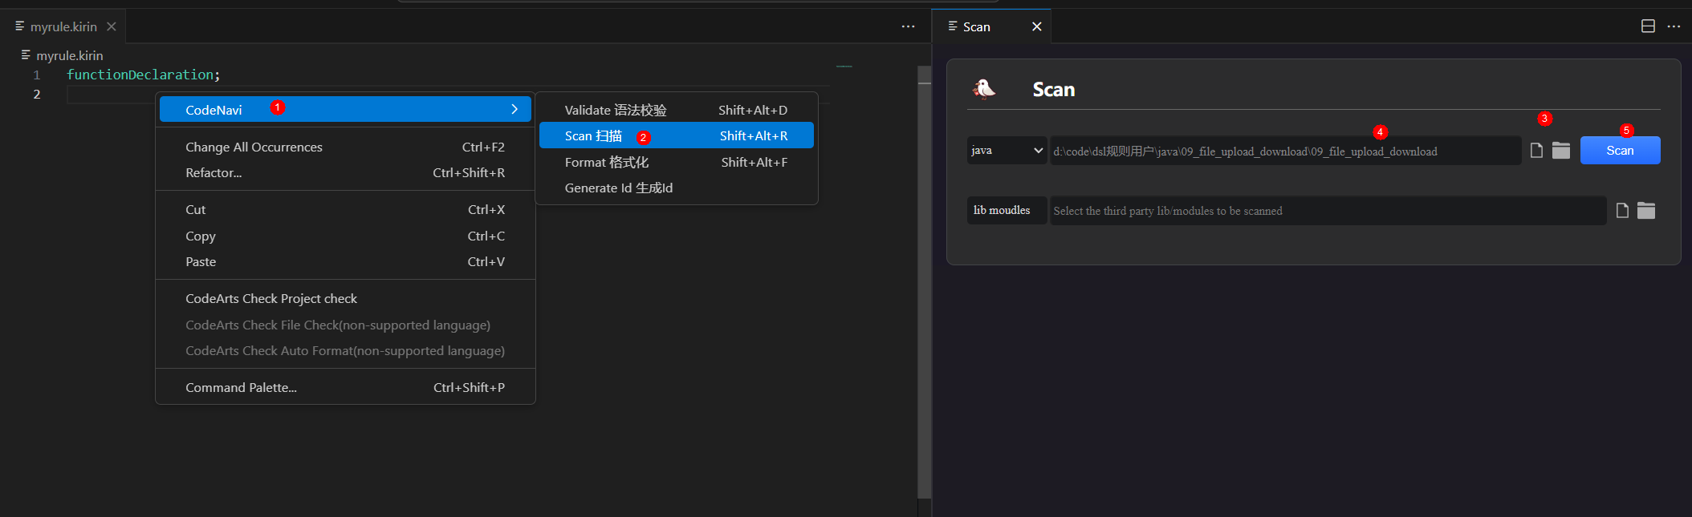Select Validate 语法校验 from submenu
Viewport: 1692px width, 517px height.
676,110
